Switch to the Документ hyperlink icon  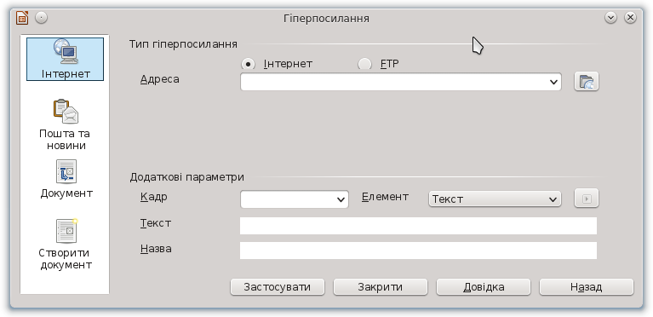[x=66, y=171]
